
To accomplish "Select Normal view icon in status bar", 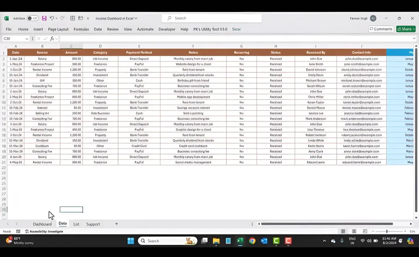I will [343, 231].
